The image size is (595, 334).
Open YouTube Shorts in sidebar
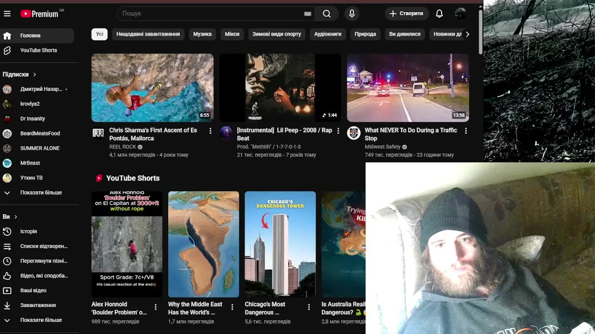pyautogui.click(x=37, y=50)
